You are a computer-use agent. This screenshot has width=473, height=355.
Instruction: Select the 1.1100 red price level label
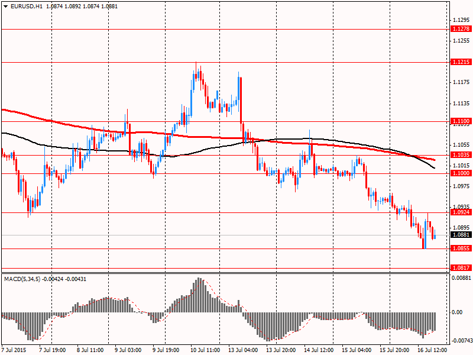(x=461, y=121)
